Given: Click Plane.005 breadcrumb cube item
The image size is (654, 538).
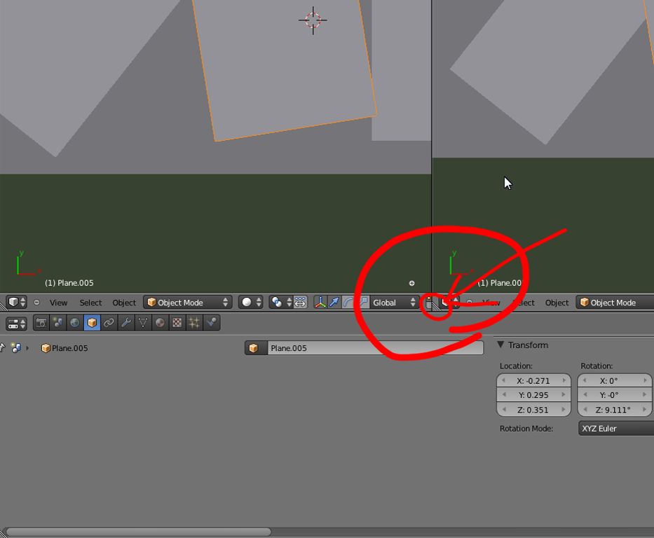Looking at the screenshot, I should [64, 348].
